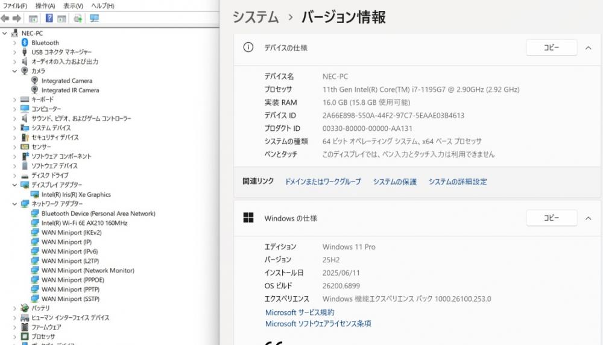Click the Bluetooth icon in the device tree

pyautogui.click(x=25, y=43)
